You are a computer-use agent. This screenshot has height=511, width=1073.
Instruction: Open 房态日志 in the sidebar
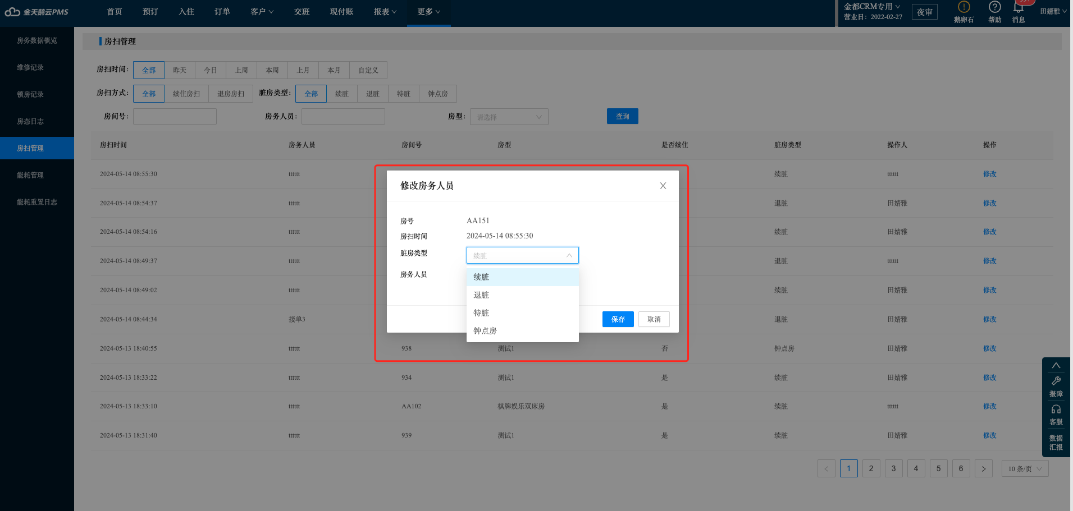[37, 121]
